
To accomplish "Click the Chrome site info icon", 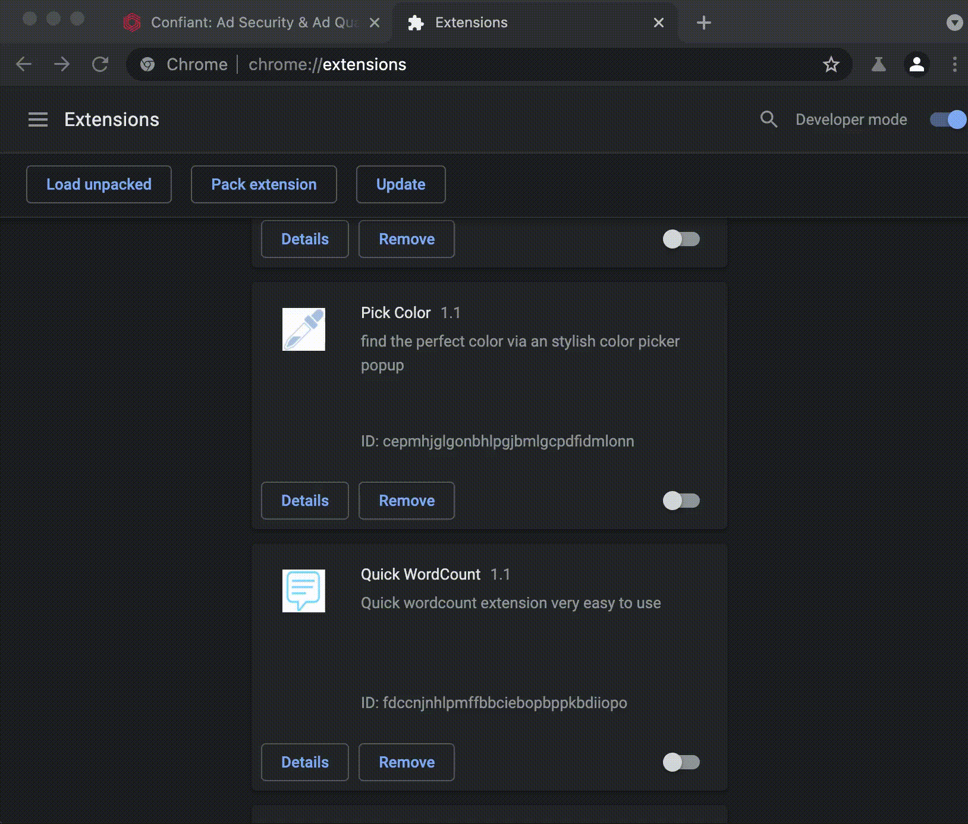I will coord(147,64).
